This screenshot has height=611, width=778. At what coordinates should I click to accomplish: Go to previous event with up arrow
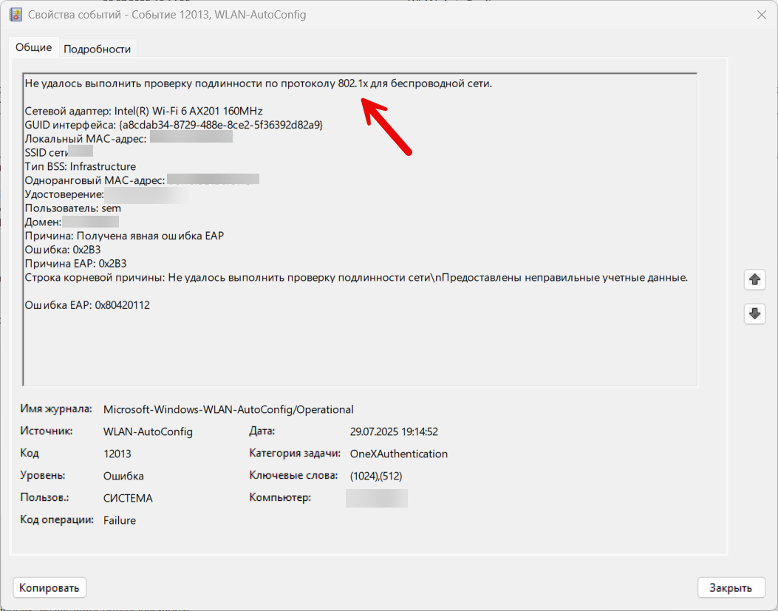(754, 280)
